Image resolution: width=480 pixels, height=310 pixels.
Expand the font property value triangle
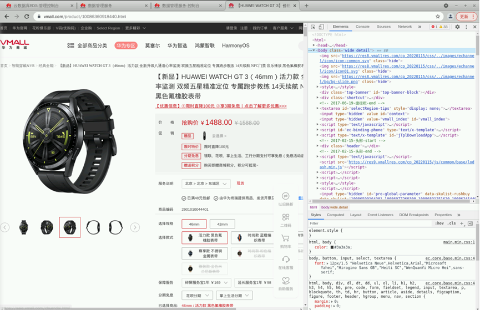tap(328, 263)
